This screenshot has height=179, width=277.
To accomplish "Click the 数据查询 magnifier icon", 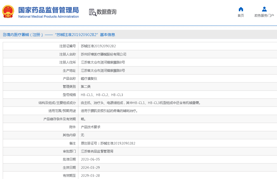I will (x=93, y=12).
